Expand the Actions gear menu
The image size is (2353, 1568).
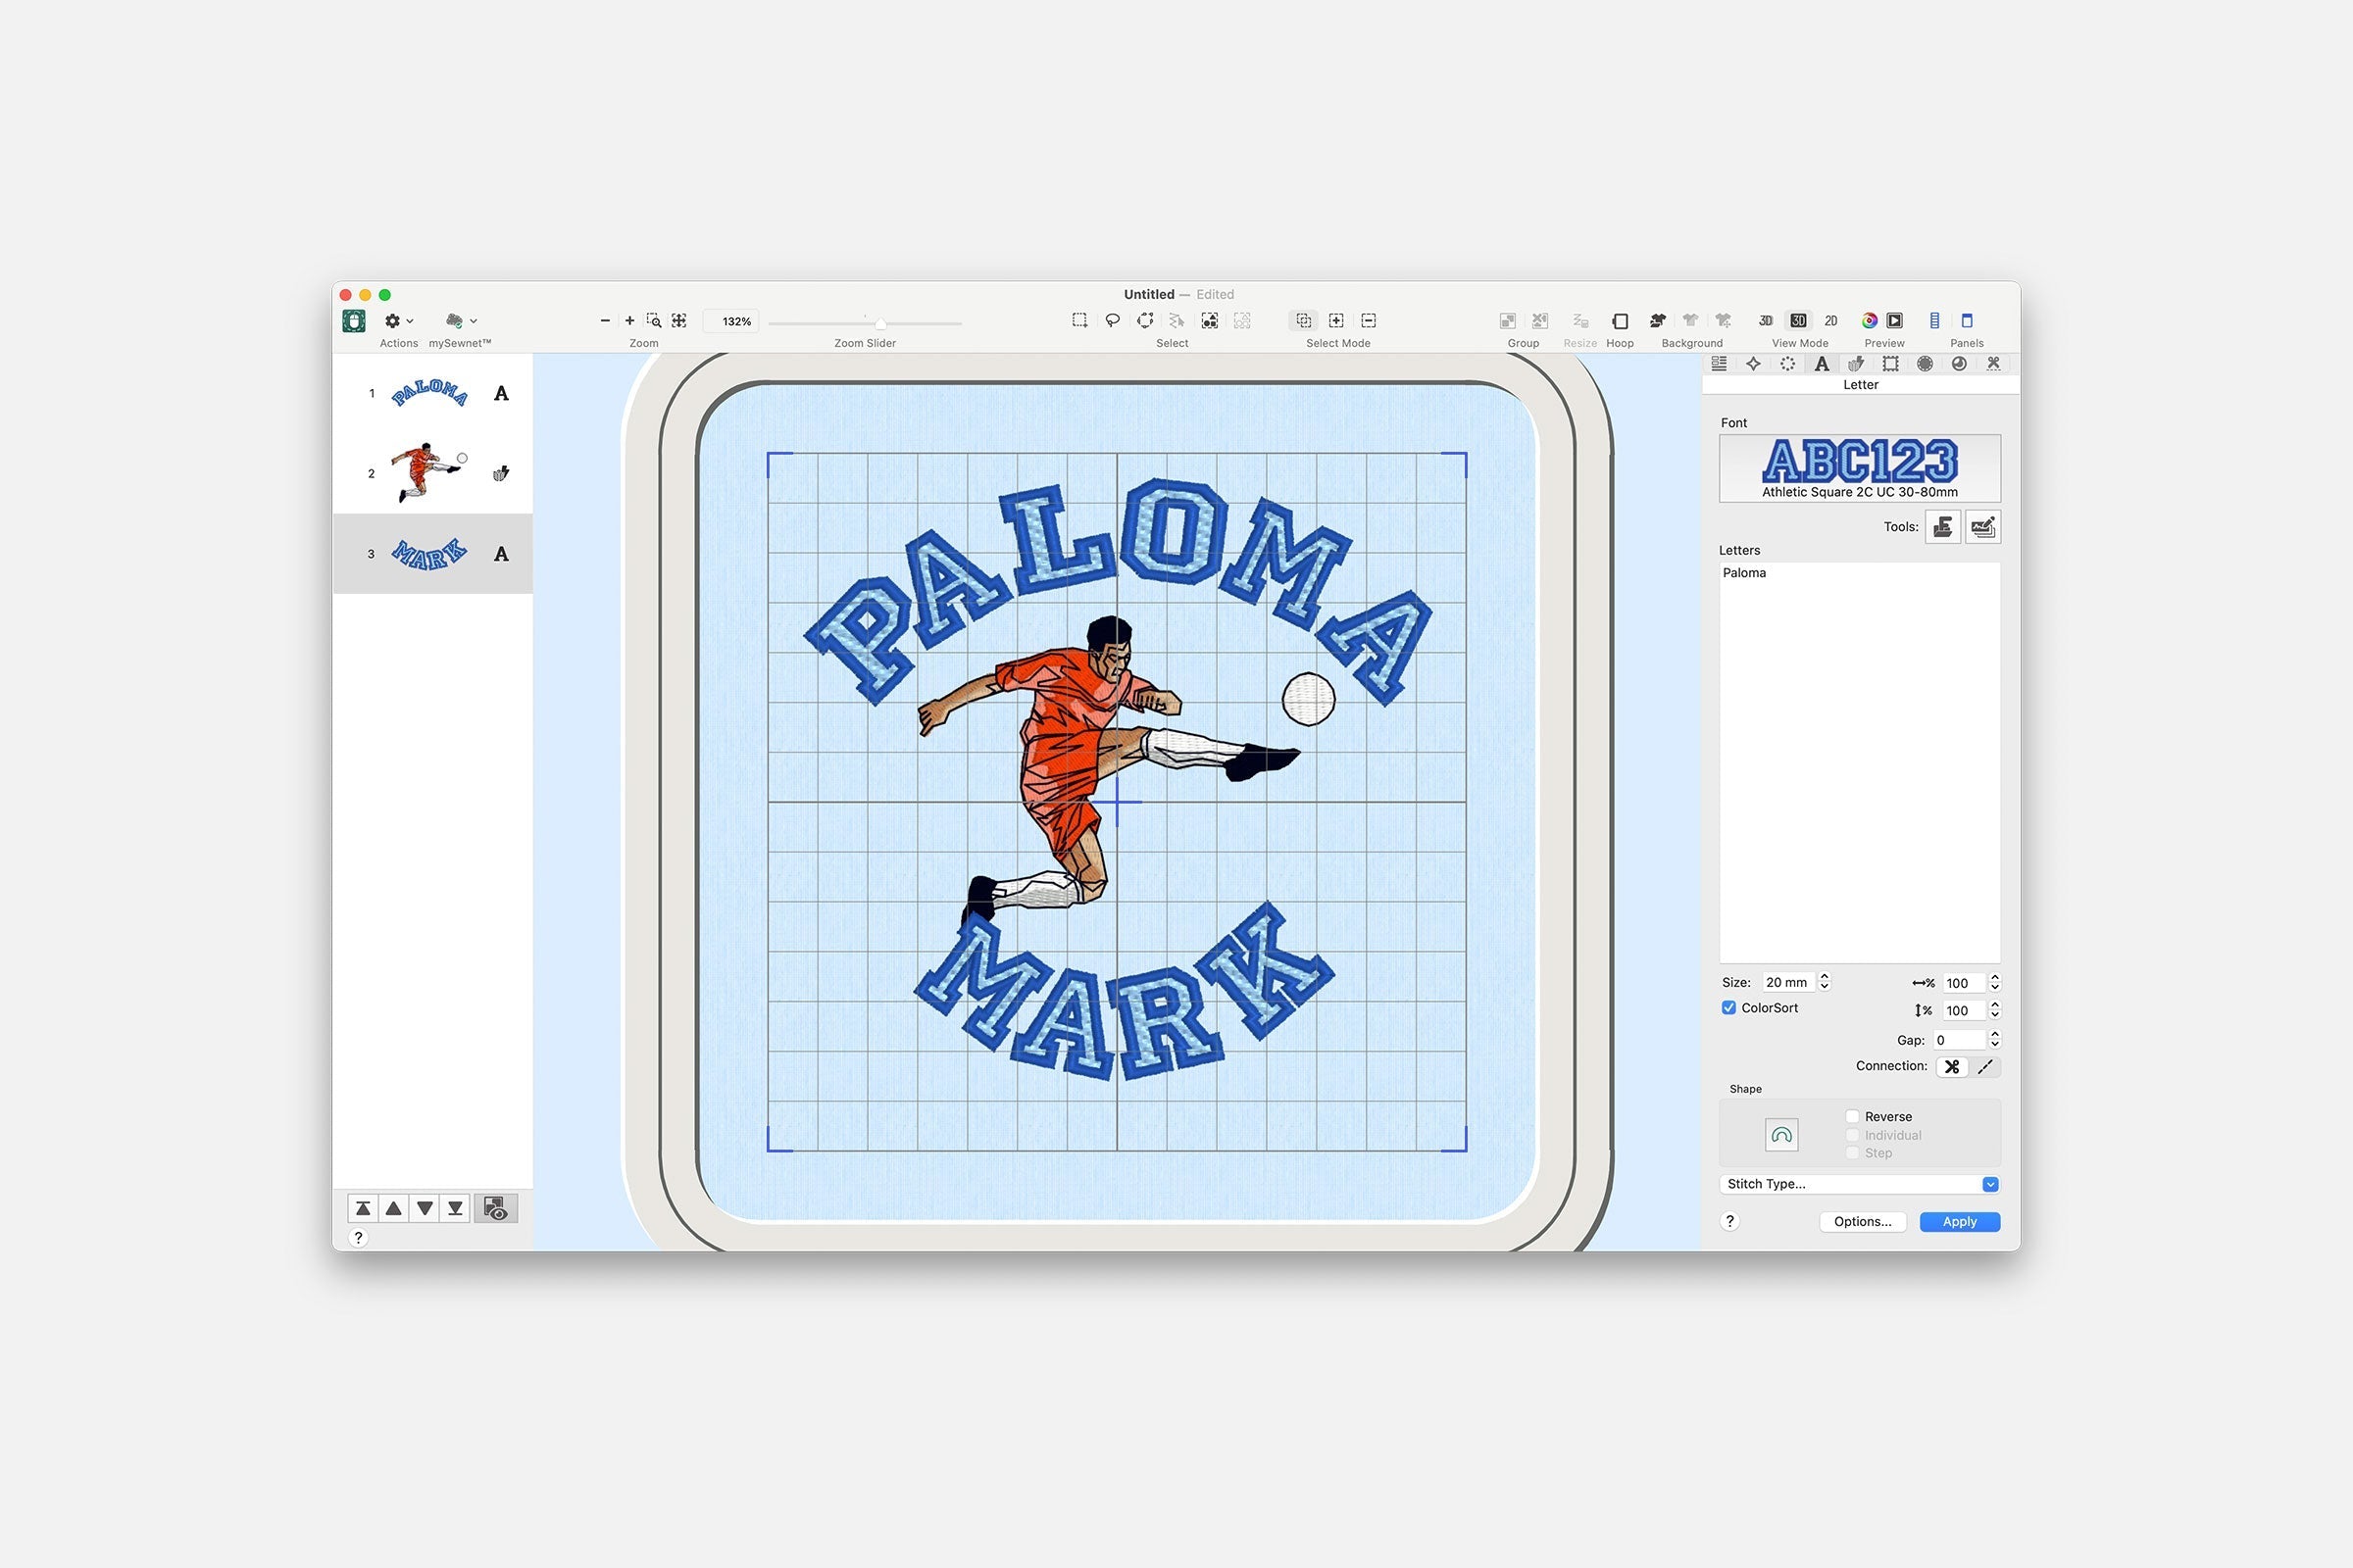coord(398,321)
